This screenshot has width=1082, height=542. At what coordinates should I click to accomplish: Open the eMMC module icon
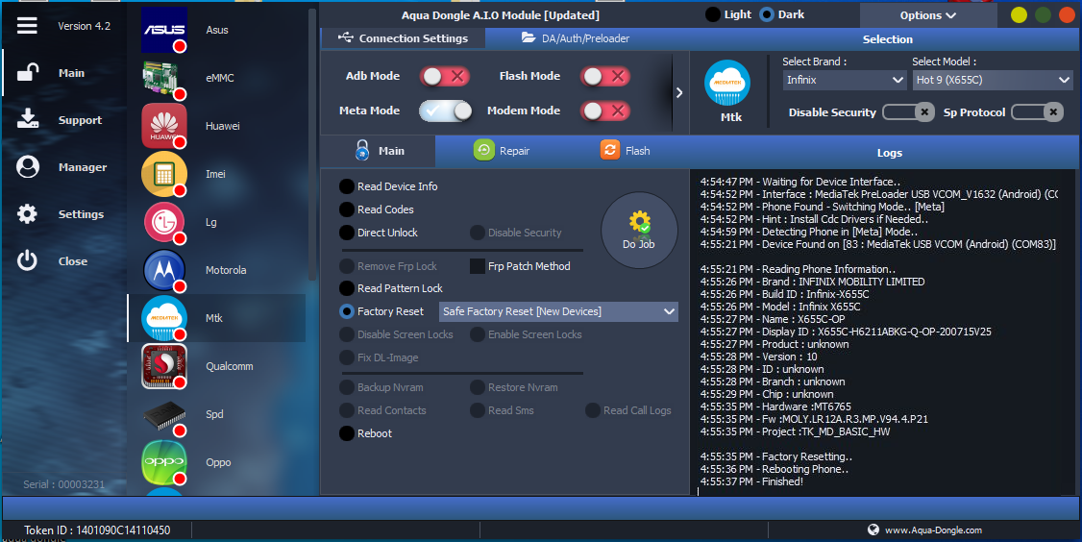pos(164,78)
